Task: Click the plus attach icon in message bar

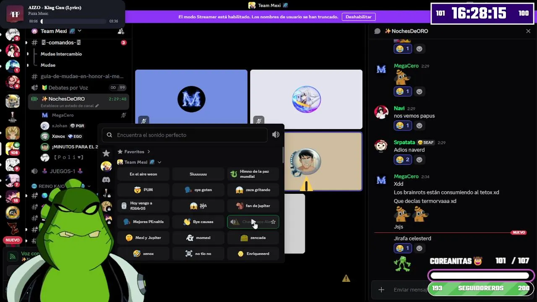Action: (x=381, y=289)
